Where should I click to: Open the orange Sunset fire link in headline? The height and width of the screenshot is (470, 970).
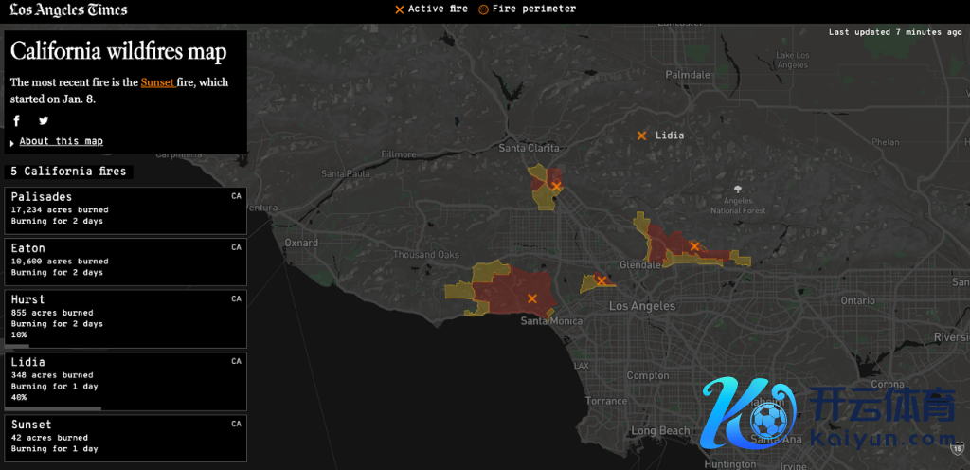tap(157, 82)
